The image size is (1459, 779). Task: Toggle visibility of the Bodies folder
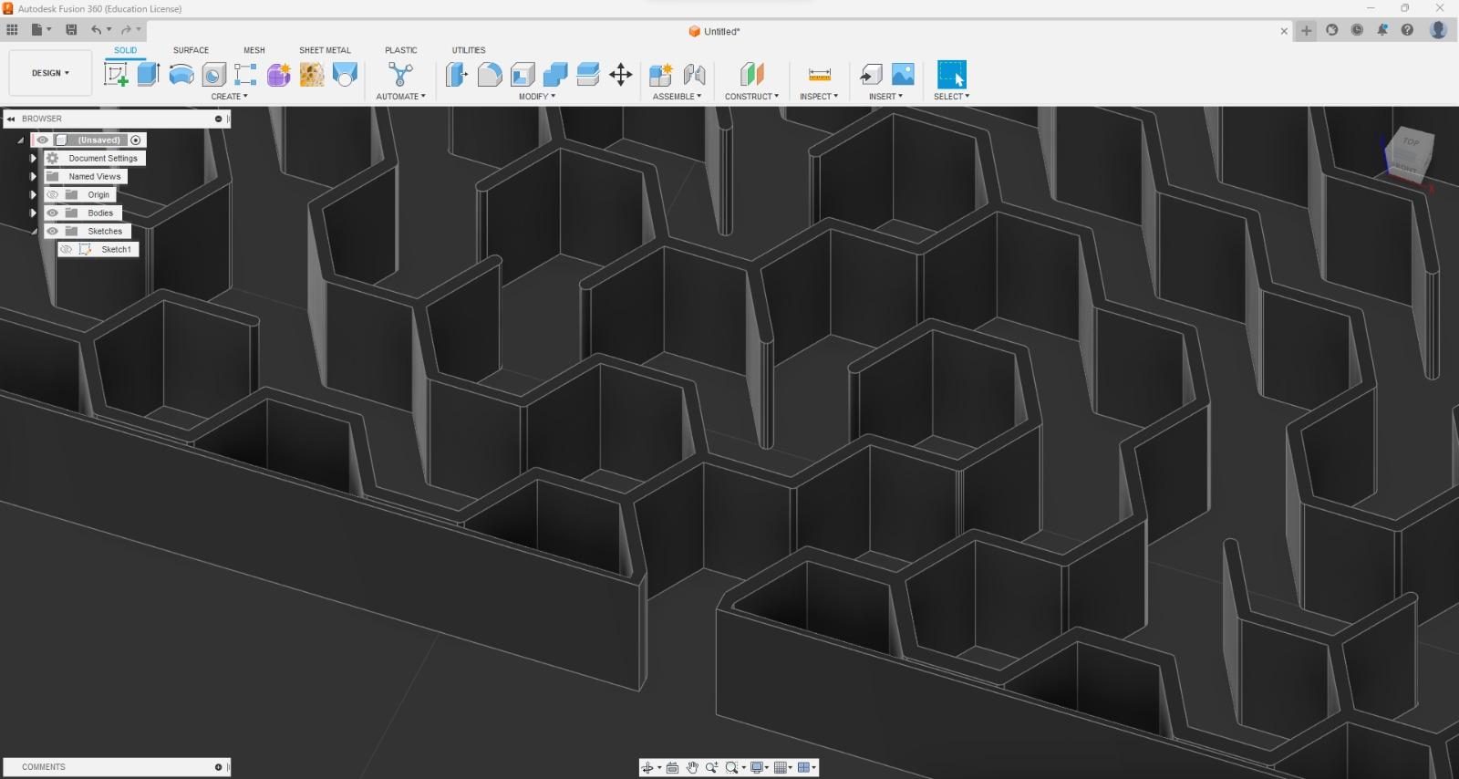(x=52, y=213)
